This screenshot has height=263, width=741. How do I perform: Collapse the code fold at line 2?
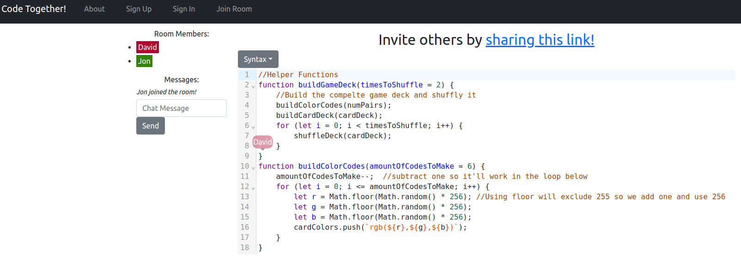tap(253, 86)
